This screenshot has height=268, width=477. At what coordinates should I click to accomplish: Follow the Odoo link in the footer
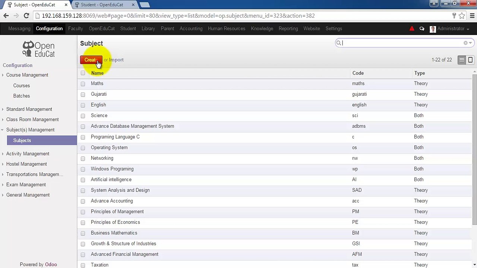coord(51,265)
